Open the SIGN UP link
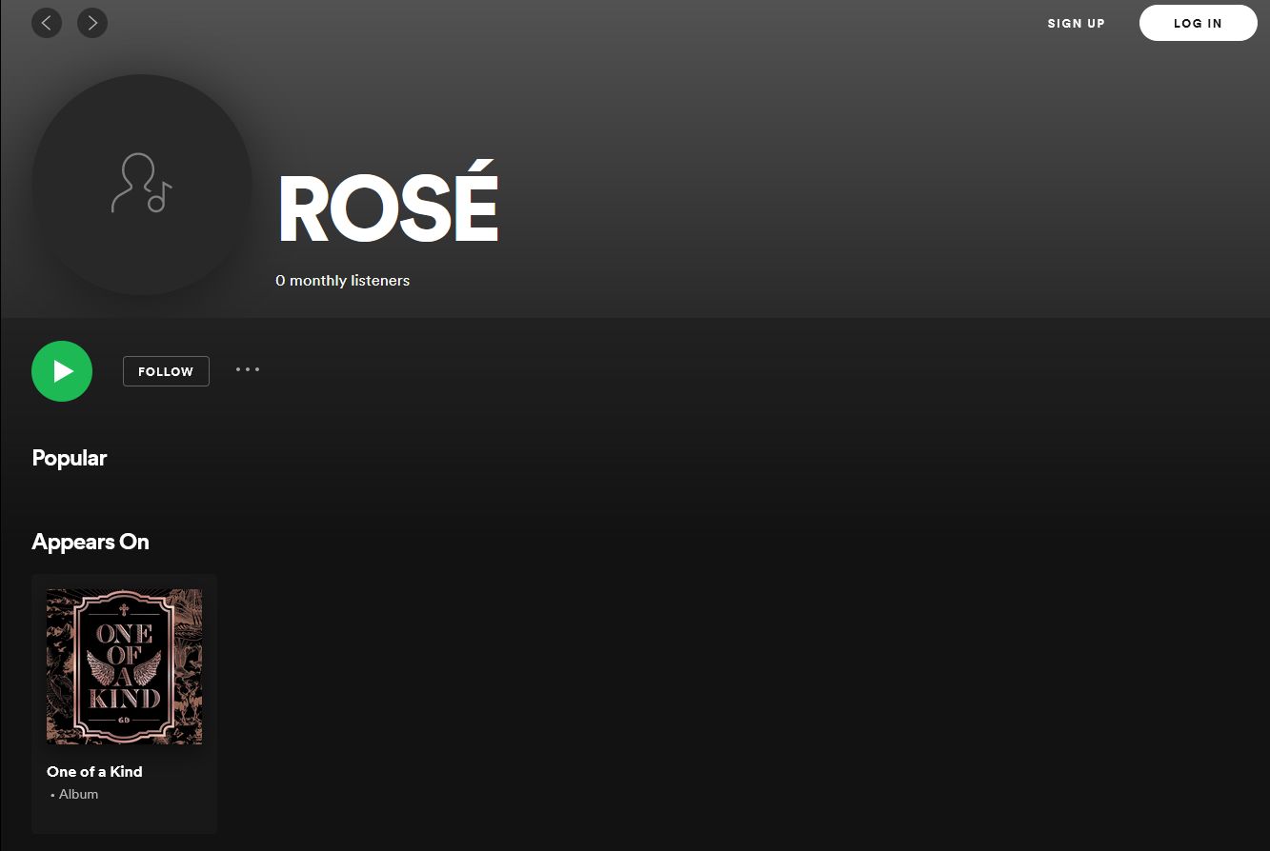This screenshot has height=851, width=1270. [1076, 23]
